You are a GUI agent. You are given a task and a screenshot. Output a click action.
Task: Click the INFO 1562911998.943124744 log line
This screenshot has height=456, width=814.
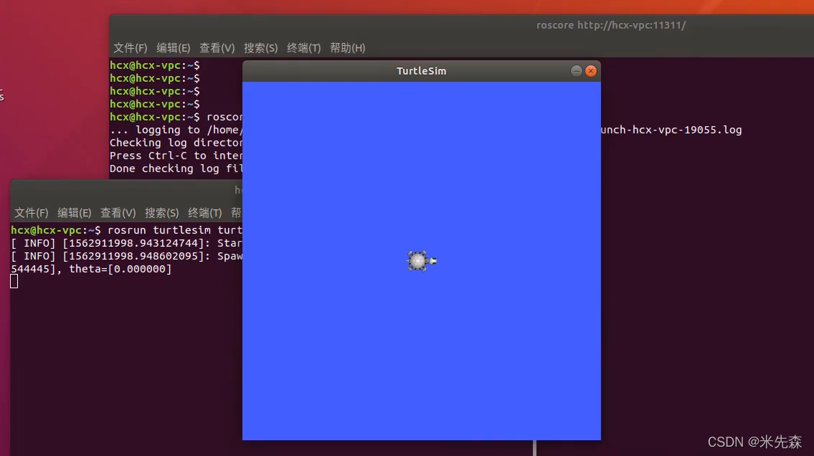tap(126, 243)
